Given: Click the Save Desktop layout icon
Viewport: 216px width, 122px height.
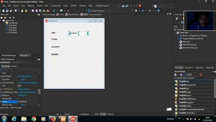Looking at the screenshot, I should tap(123, 6).
